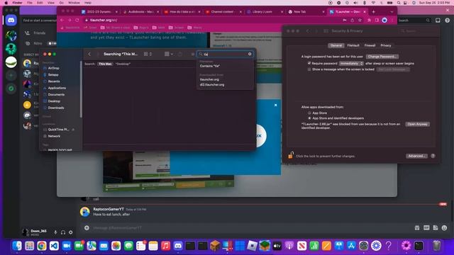Choose dl2.tlauncher.org search suggestion
The width and height of the screenshot is (454, 255).
[212, 85]
